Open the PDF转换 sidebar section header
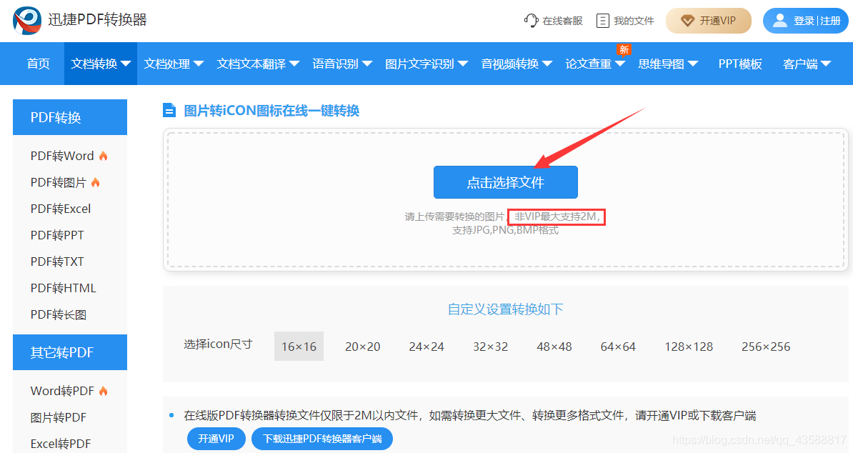The height and width of the screenshot is (453, 853). click(70, 117)
